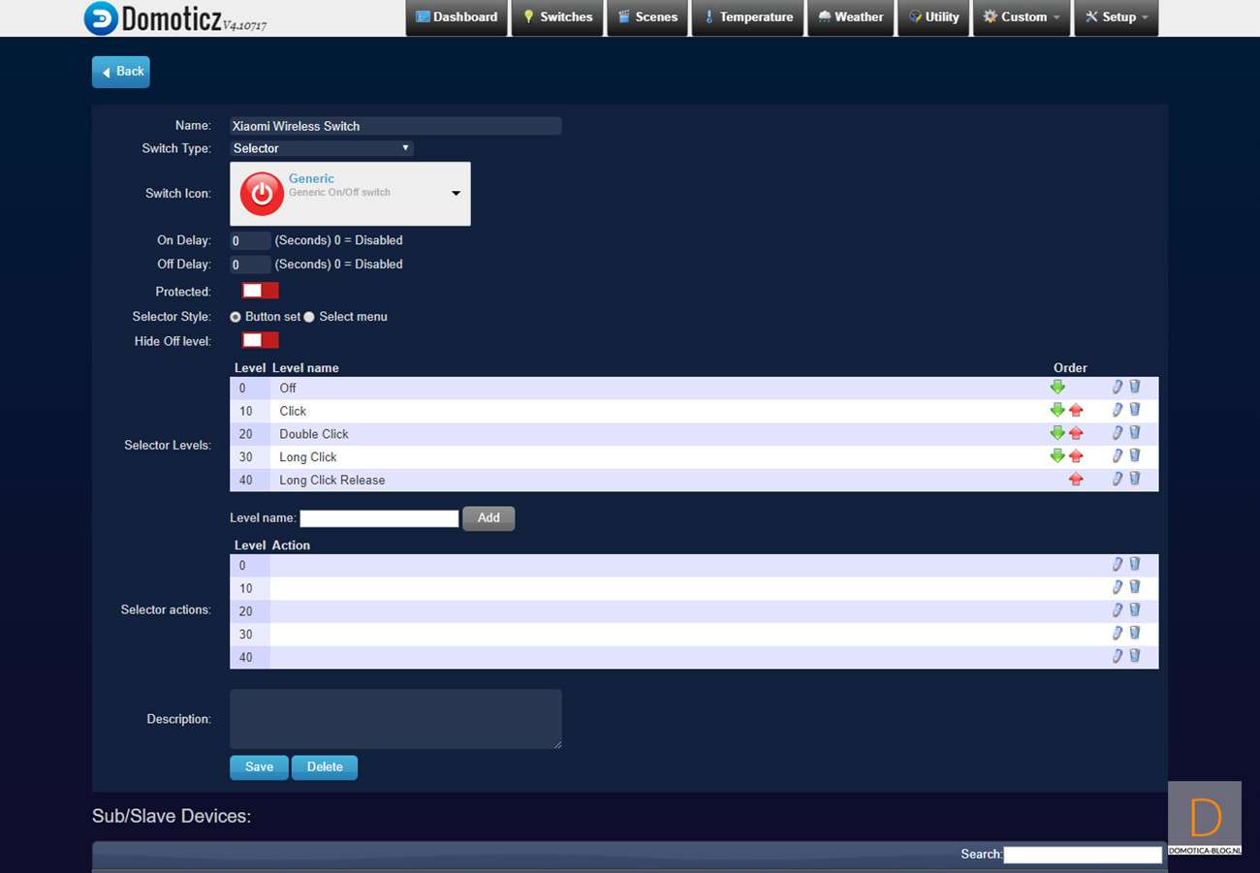Go to the Switches tab
This screenshot has width=1260, height=873.
tap(557, 17)
